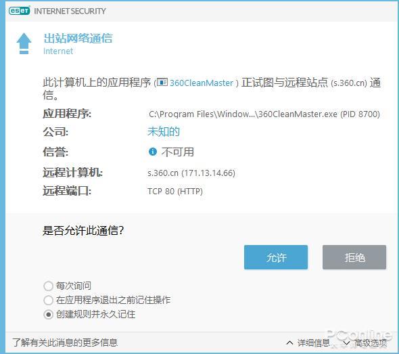Open the 360CleanMaster application link
Viewport: 399px width, 354px height.
pyautogui.click(x=202, y=83)
